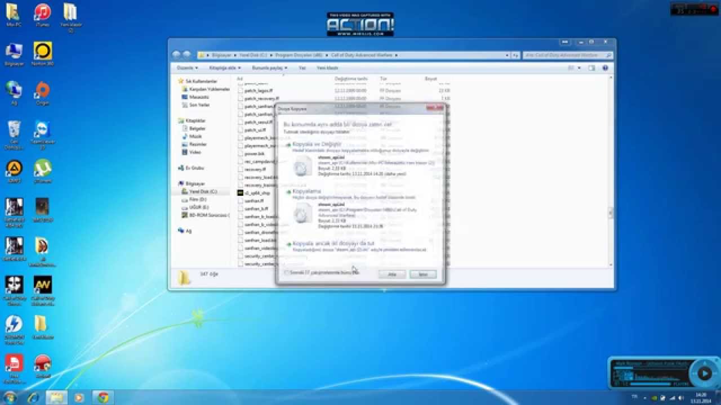Open the Recycle Bin desktop icon

pos(14,135)
